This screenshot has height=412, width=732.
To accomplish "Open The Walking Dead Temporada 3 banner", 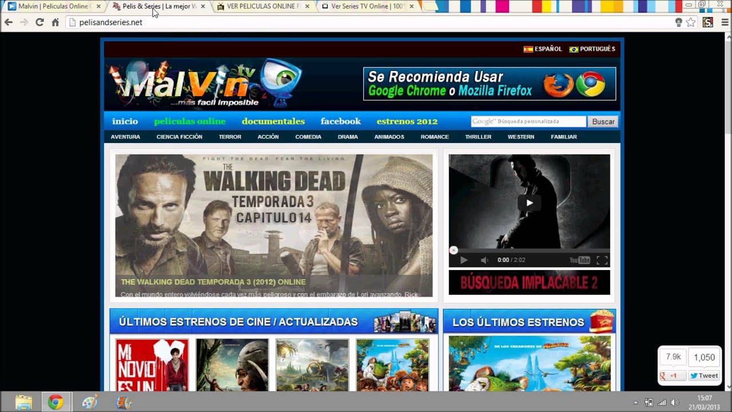I will point(274,225).
